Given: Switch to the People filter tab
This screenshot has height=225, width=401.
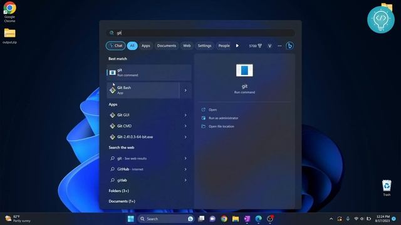Looking at the screenshot, I should [224, 46].
